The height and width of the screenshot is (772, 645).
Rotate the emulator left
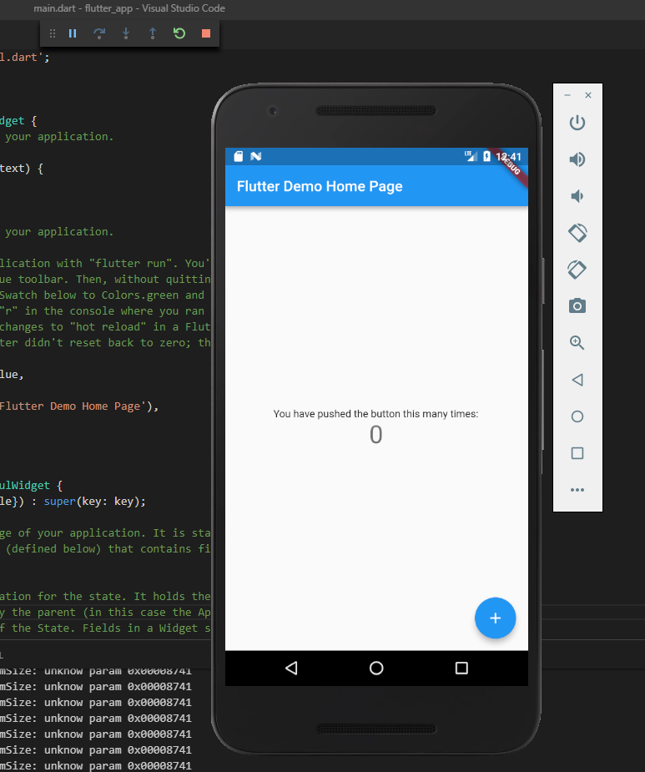[577, 233]
